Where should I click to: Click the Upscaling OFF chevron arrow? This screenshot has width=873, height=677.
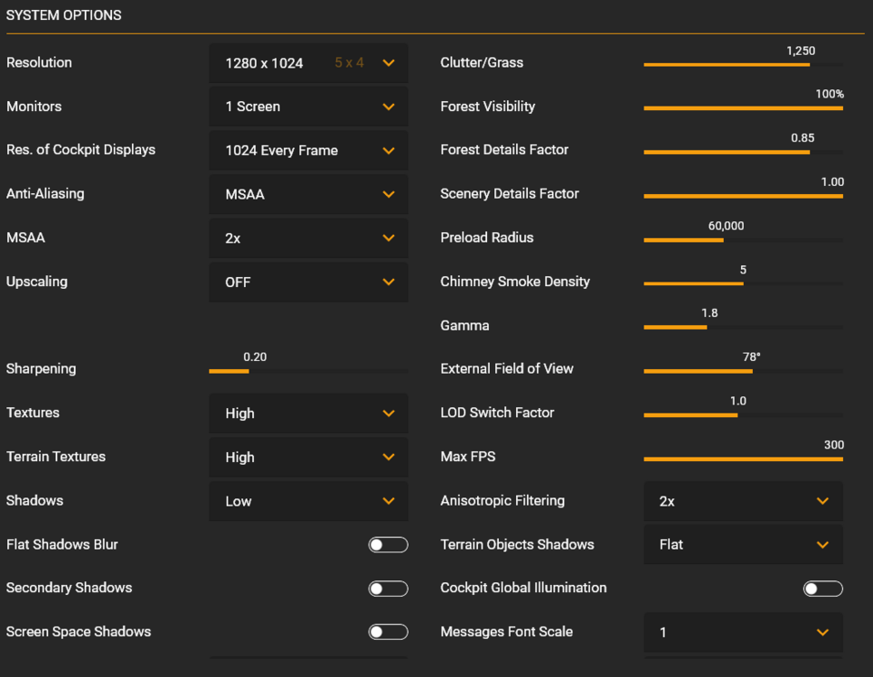point(389,282)
